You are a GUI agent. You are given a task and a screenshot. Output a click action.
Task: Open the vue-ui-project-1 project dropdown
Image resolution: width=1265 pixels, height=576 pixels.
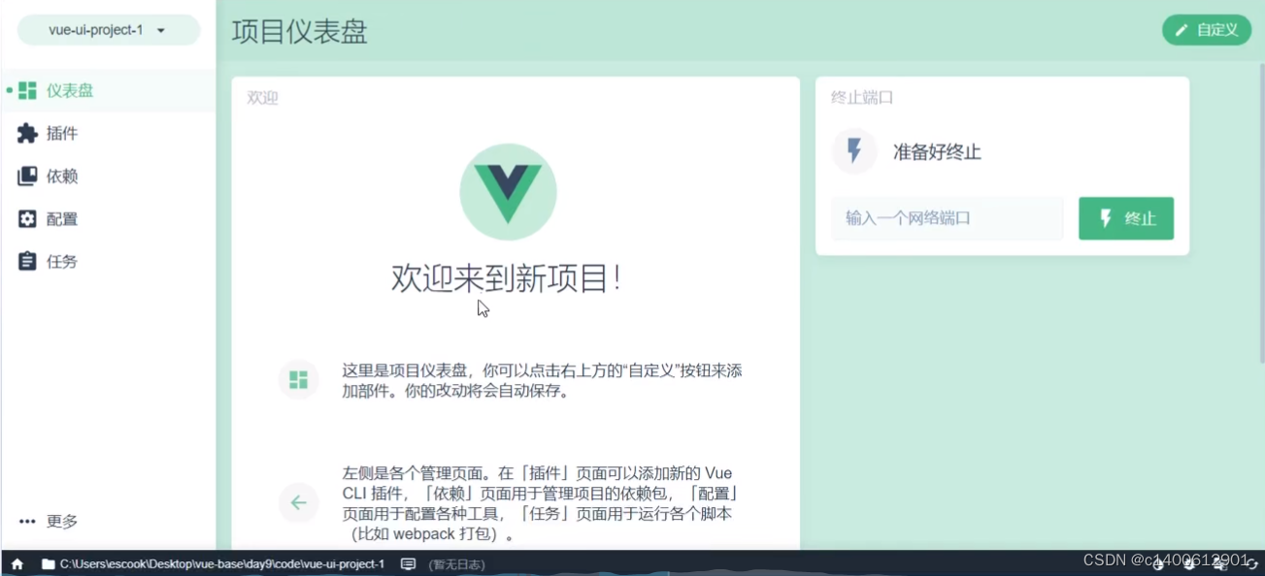(x=108, y=30)
